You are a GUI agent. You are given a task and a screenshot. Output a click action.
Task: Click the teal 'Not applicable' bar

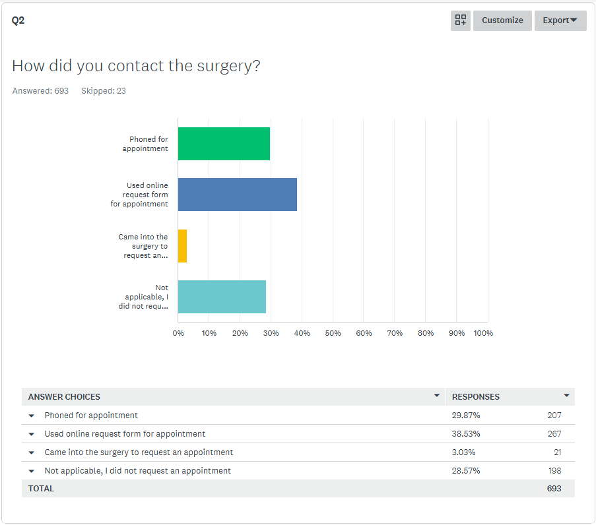click(222, 297)
